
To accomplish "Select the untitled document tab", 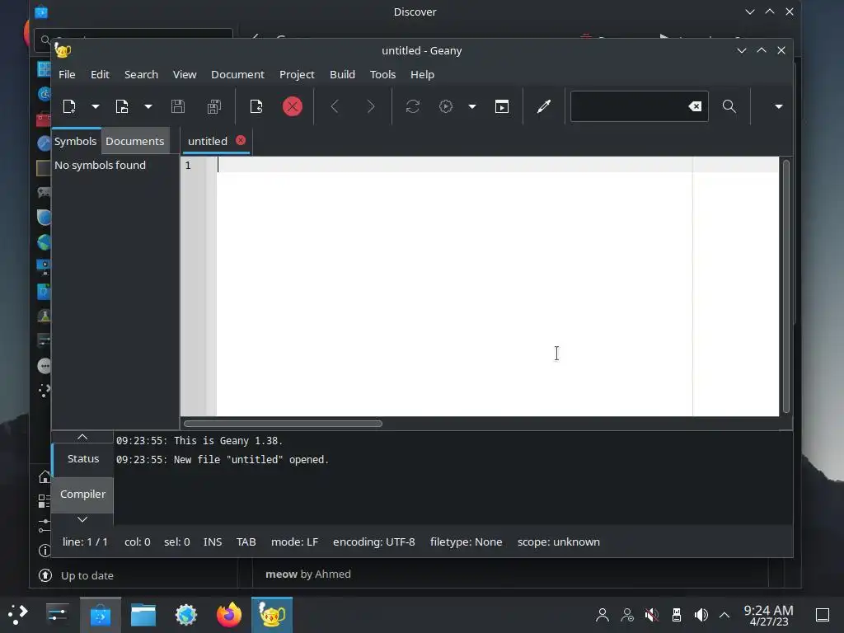I will pyautogui.click(x=208, y=141).
